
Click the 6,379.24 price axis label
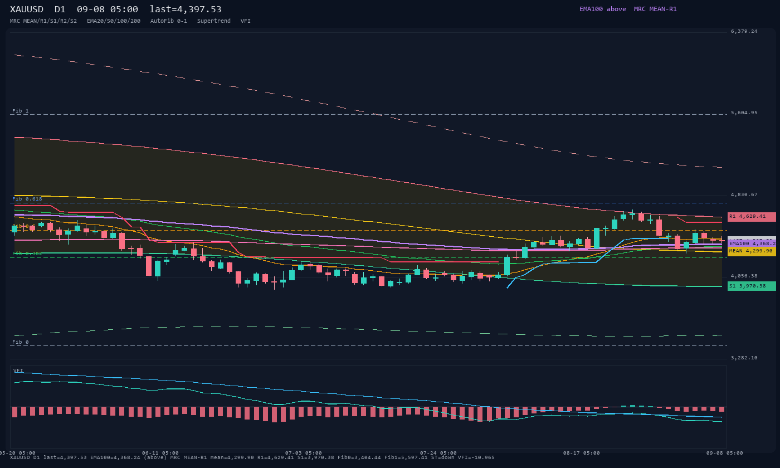tap(744, 32)
